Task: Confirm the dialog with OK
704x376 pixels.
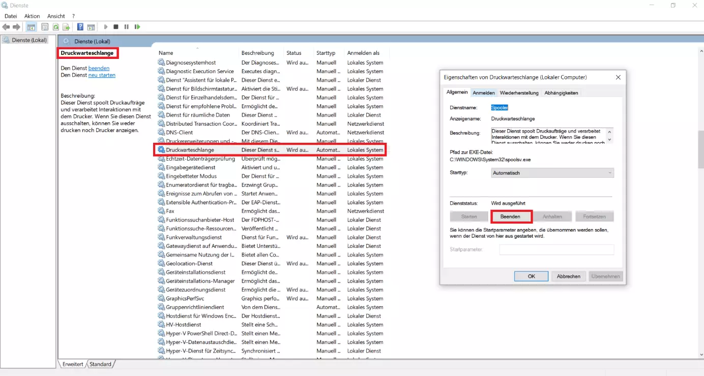Action: pos(531,276)
